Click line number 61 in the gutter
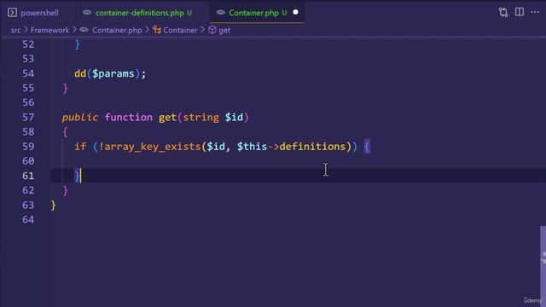The height and width of the screenshot is (307, 546). pos(28,176)
